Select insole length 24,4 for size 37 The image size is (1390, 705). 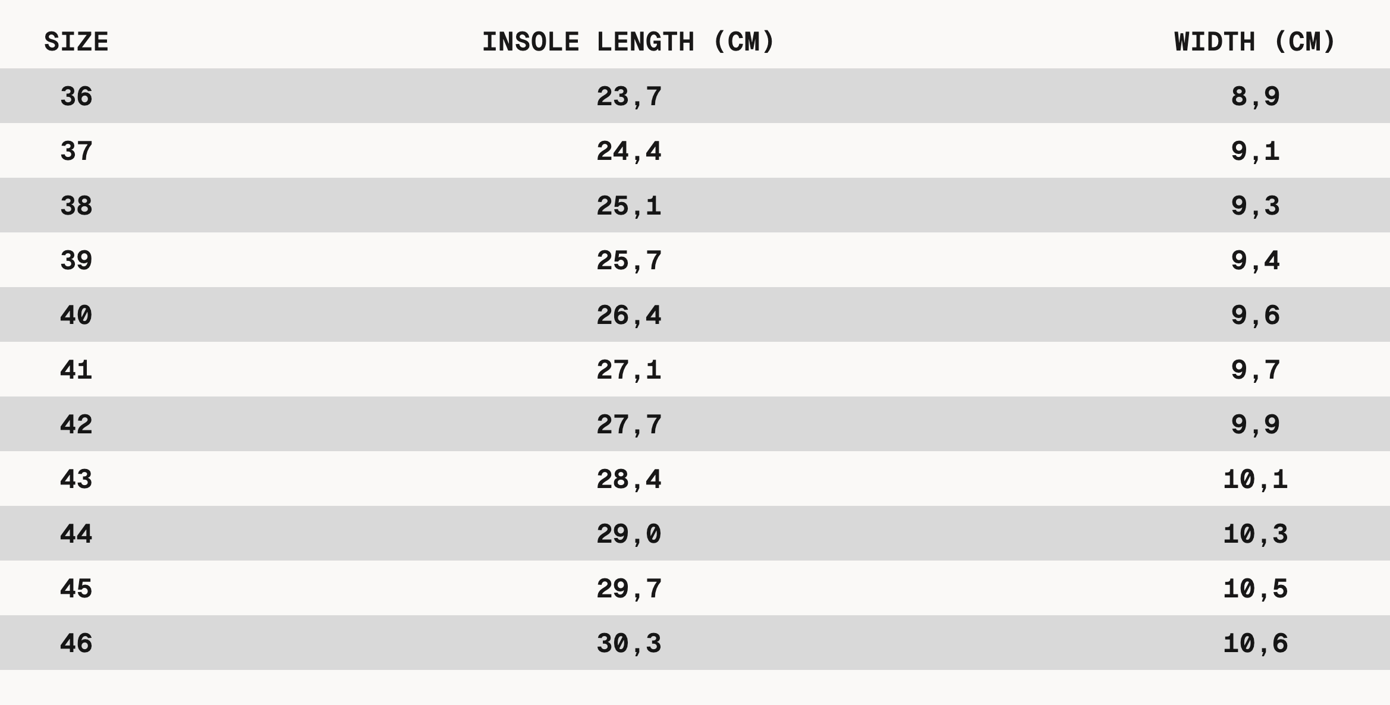coord(628,151)
